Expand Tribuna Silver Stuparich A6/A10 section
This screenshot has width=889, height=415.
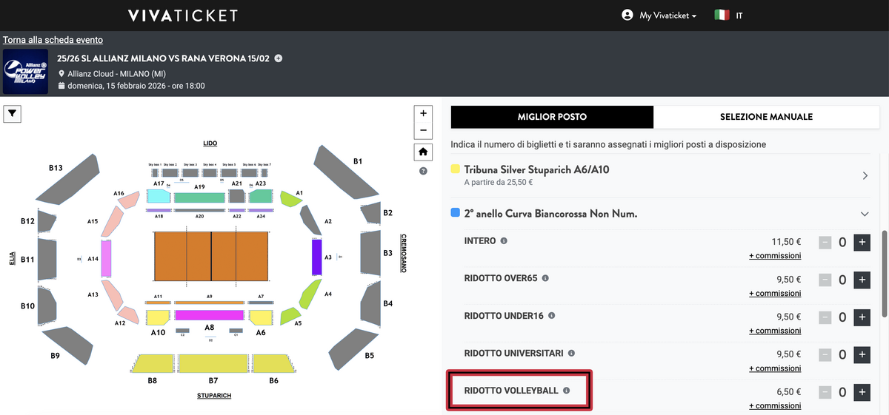pyautogui.click(x=865, y=175)
